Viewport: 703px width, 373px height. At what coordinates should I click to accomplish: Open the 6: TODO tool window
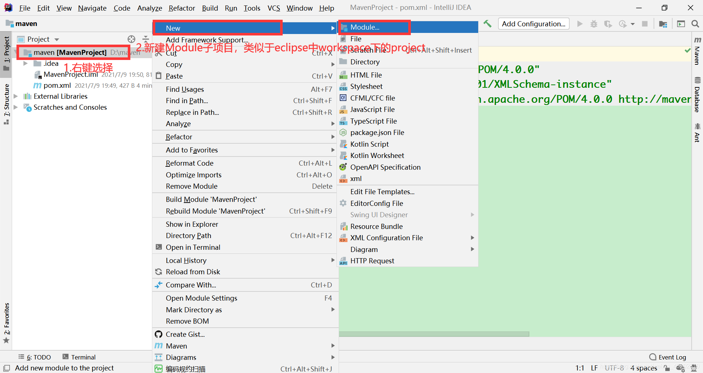35,357
